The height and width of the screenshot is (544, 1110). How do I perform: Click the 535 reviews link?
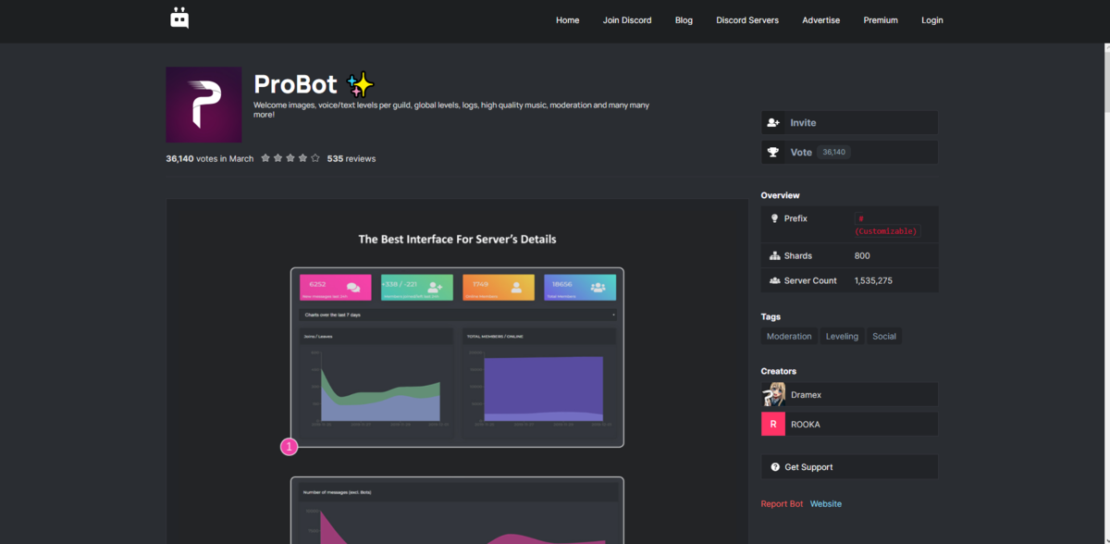(351, 158)
